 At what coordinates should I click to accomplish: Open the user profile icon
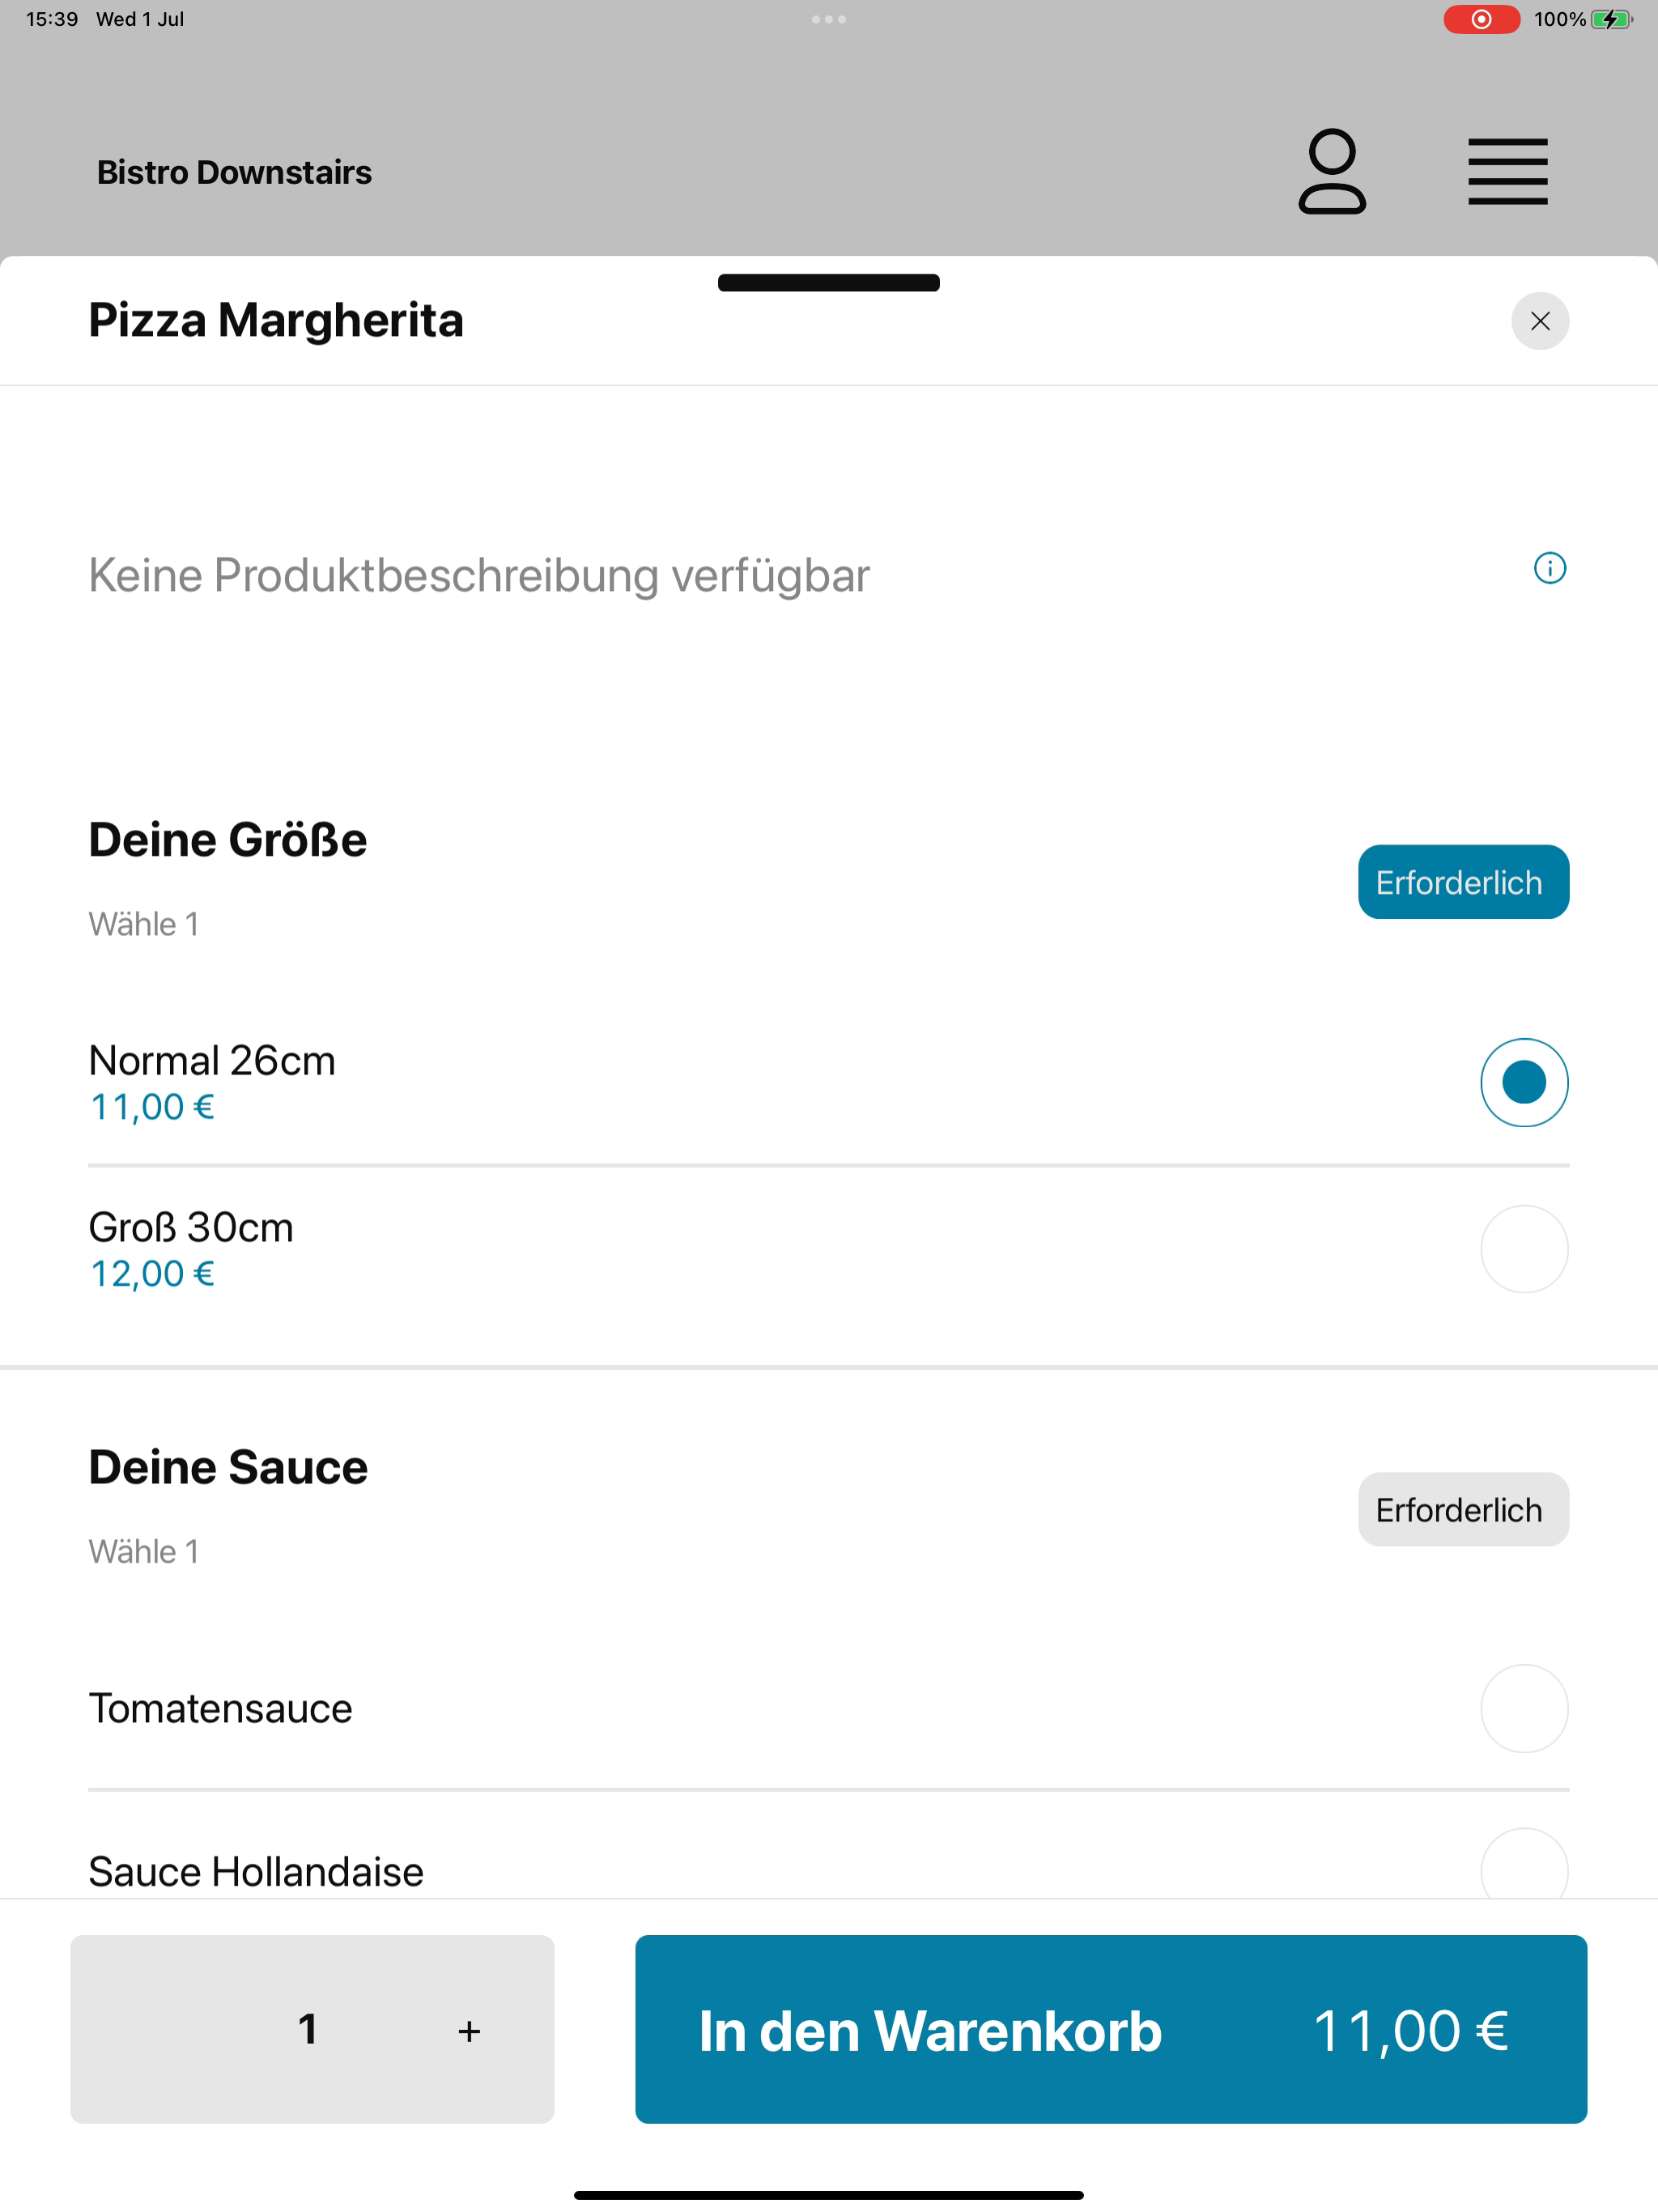[1332, 171]
